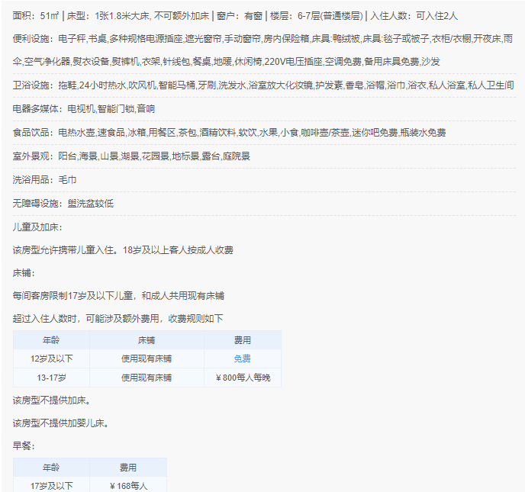Click the 空气净化器 amenity text
Screen dimensions: 525x492
47,62
